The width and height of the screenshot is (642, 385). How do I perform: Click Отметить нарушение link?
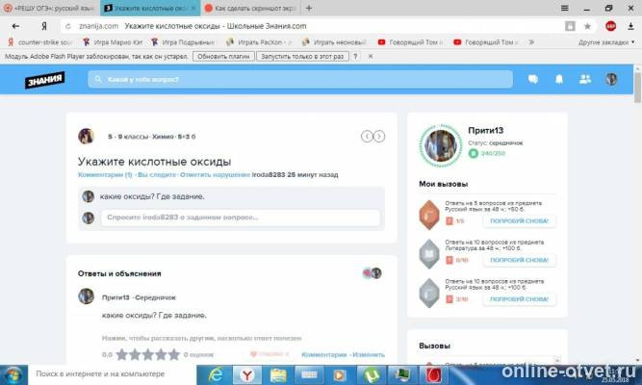215,175
